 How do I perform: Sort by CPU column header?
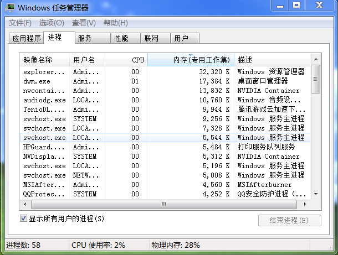point(126,60)
